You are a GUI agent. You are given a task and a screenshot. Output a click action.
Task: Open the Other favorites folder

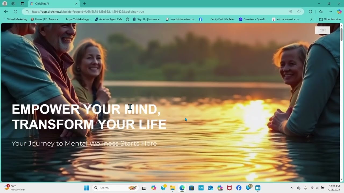330,19
